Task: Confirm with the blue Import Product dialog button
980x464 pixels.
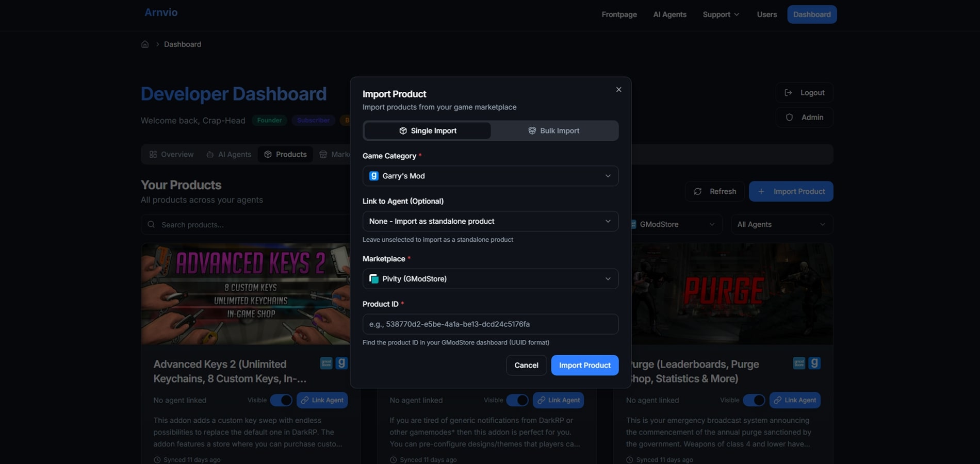Action: coord(585,365)
